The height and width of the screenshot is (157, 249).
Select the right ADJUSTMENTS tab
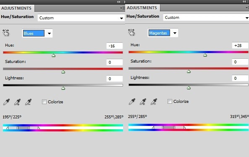tap(142, 8)
